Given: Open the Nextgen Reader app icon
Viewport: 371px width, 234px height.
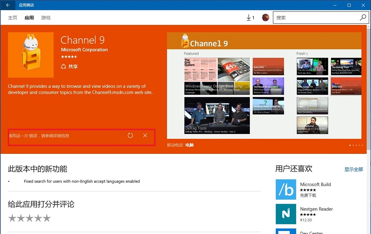Looking at the screenshot, I should click(x=286, y=214).
